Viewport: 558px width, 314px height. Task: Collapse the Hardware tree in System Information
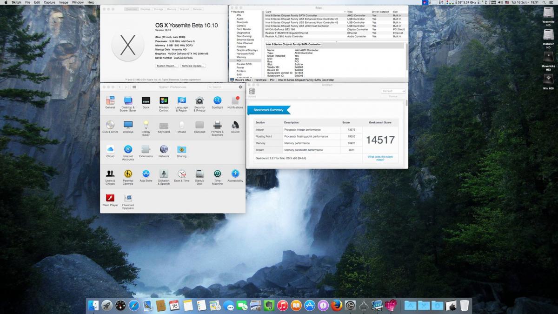click(x=232, y=12)
